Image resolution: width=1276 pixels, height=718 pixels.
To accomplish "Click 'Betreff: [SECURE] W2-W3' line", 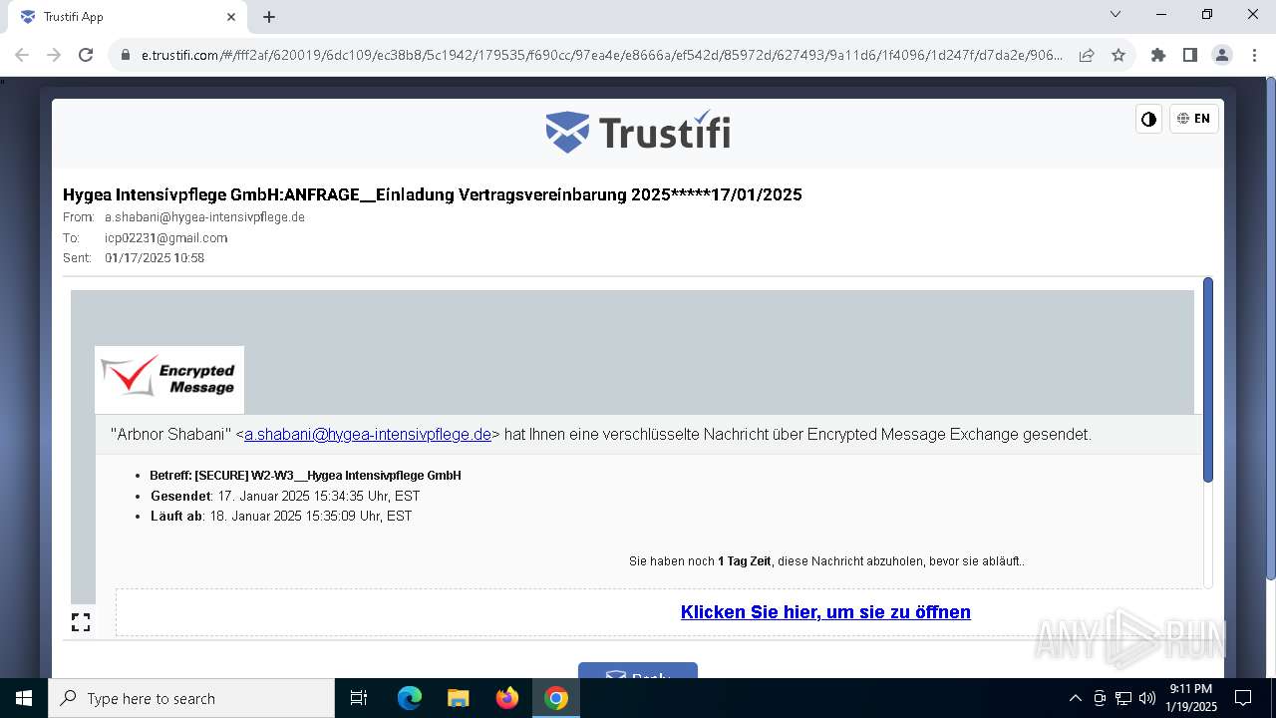I will [x=305, y=476].
